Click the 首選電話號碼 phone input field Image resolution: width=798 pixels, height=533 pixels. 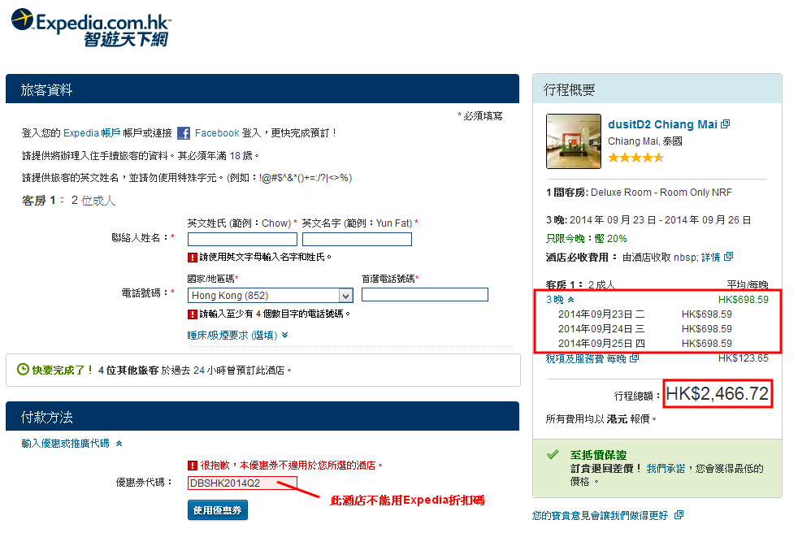tap(424, 295)
